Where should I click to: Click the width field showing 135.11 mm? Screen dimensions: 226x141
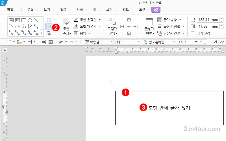pyautogui.click(x=208, y=20)
